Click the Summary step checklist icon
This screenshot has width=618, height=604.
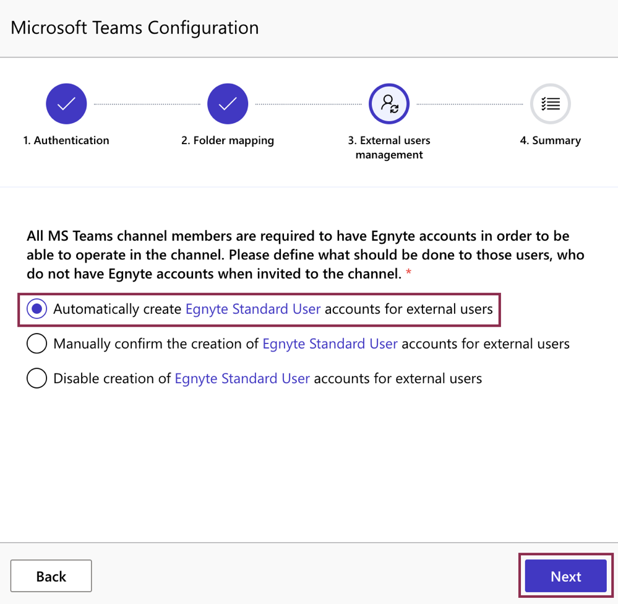(x=550, y=103)
